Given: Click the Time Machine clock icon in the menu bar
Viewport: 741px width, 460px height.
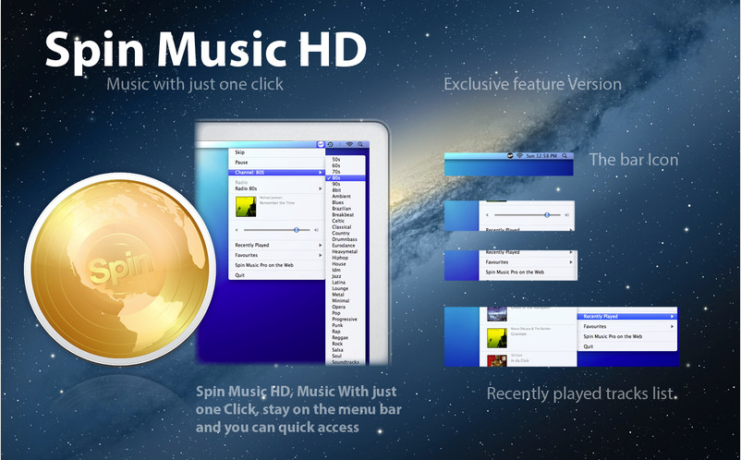Looking at the screenshot, I should (x=331, y=143).
